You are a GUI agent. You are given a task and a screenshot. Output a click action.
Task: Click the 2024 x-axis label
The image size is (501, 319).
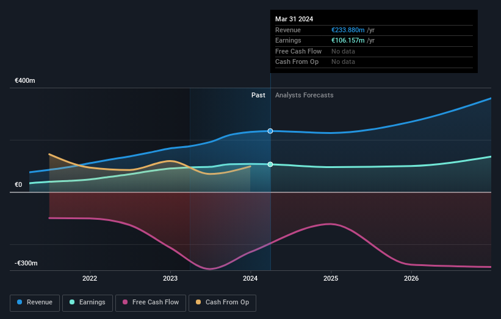[x=250, y=279]
